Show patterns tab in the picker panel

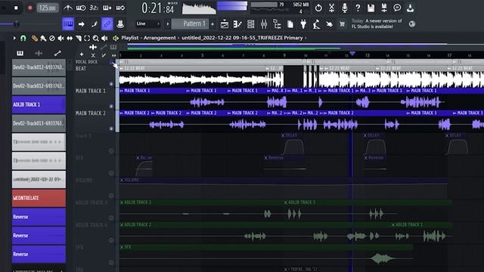(20, 53)
